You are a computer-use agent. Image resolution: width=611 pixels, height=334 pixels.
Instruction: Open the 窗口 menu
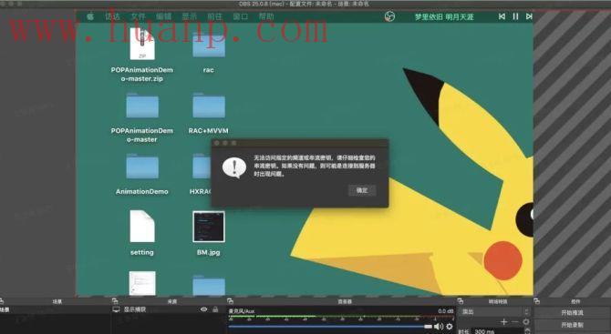pos(241,16)
